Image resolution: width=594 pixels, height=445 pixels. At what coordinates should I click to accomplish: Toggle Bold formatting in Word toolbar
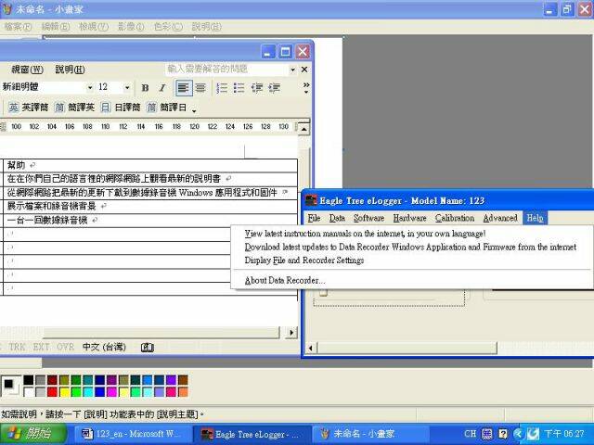[x=145, y=88]
